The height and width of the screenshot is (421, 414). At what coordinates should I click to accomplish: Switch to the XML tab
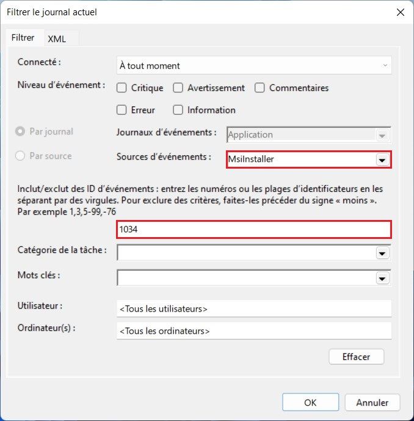(x=57, y=38)
